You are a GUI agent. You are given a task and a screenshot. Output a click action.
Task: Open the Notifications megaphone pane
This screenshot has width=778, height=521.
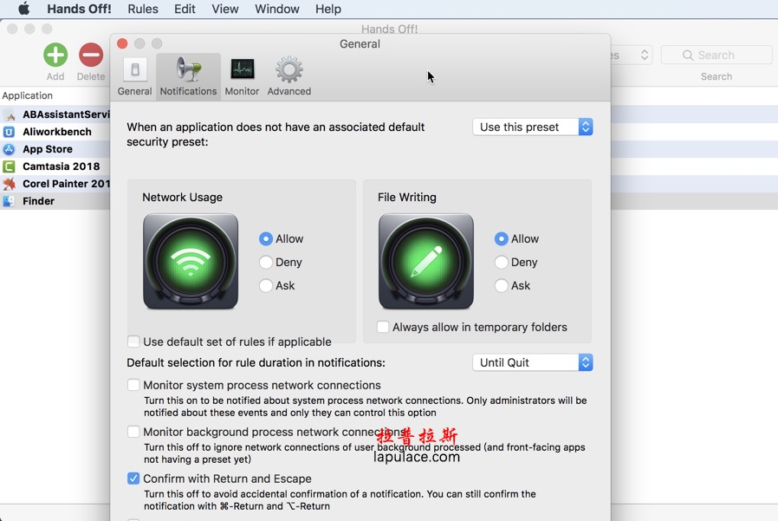click(188, 76)
